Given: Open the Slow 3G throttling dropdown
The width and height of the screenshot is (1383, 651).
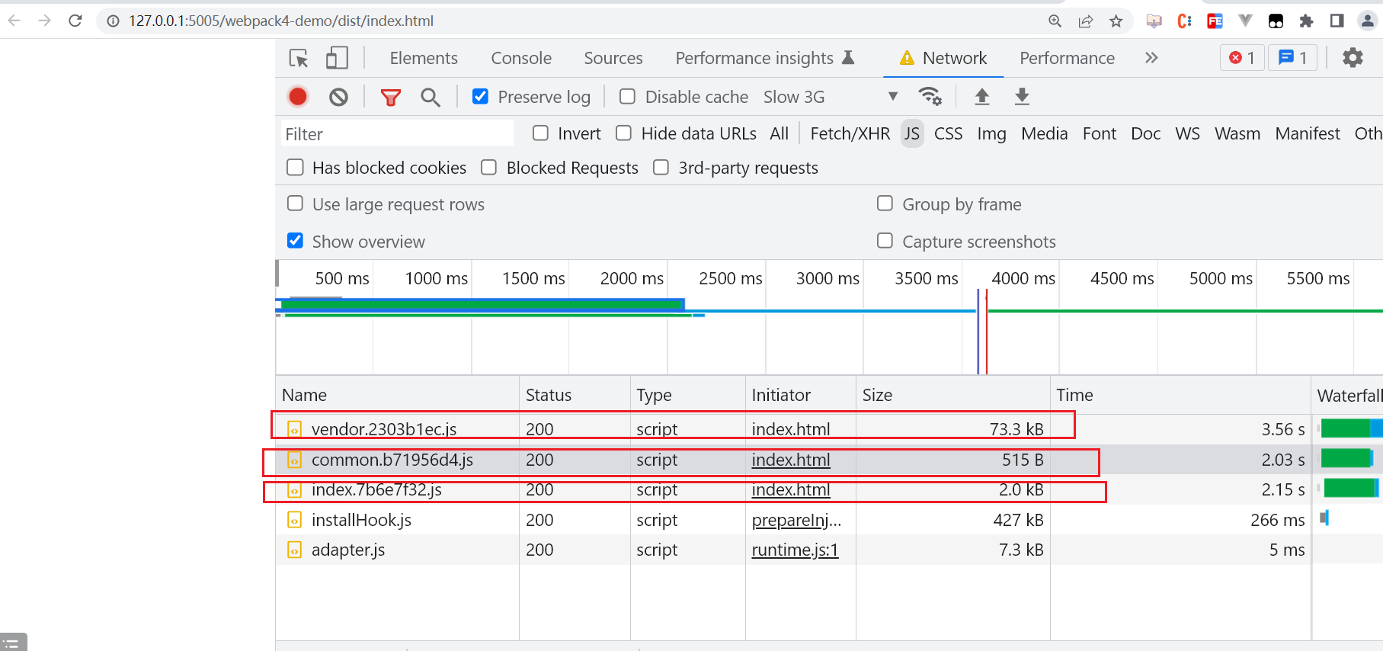Looking at the screenshot, I should (831, 97).
